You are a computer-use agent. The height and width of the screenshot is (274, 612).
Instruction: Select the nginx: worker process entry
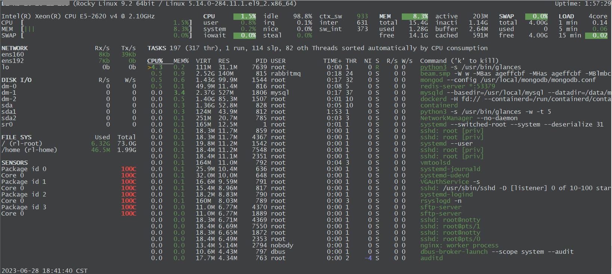[459, 245]
